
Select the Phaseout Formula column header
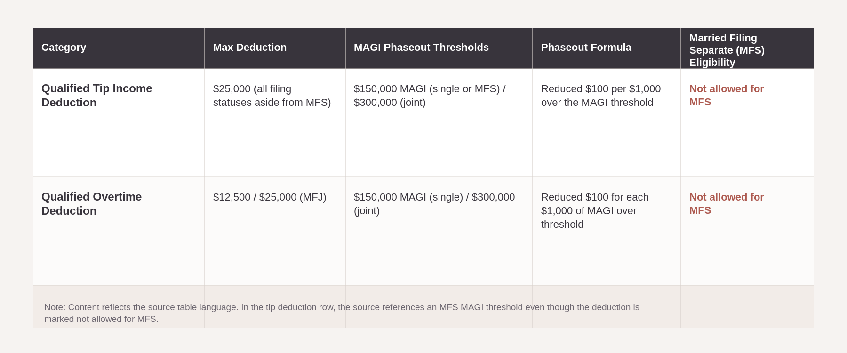pyautogui.click(x=586, y=48)
